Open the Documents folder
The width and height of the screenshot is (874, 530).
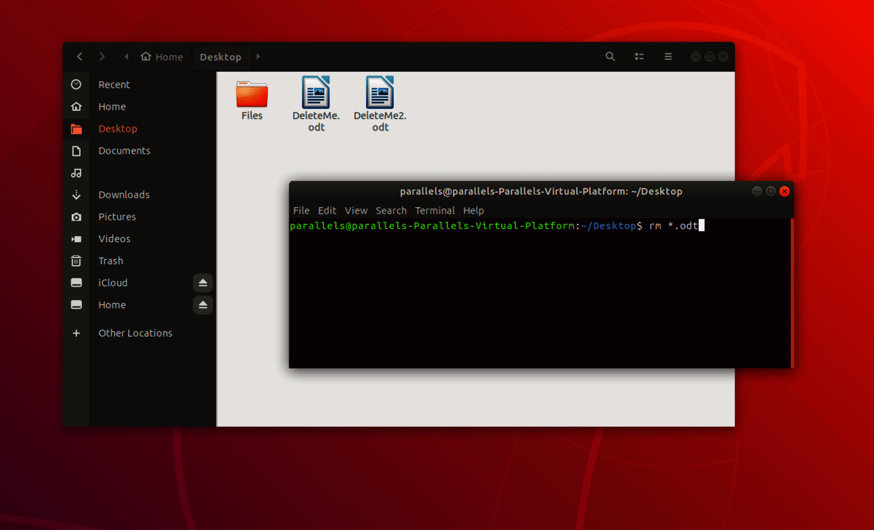click(x=124, y=150)
